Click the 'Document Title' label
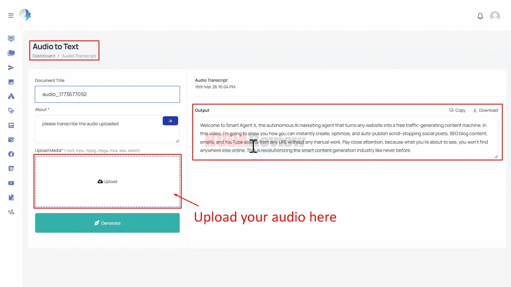Viewport: 511px width, 287px height. [x=50, y=80]
